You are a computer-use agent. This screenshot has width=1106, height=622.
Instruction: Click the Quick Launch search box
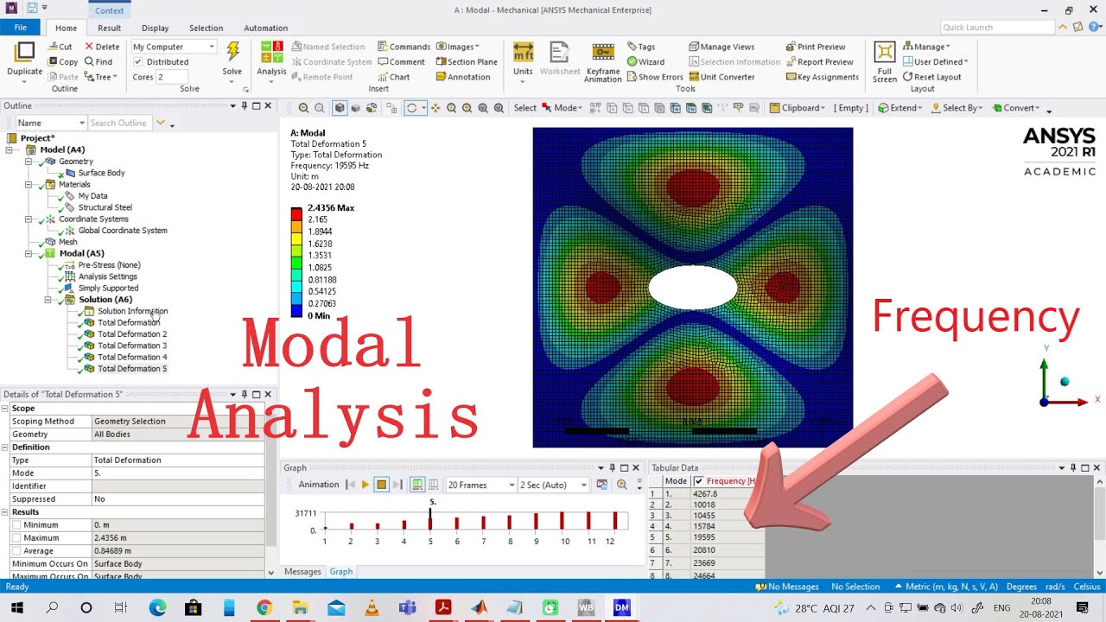(x=996, y=28)
